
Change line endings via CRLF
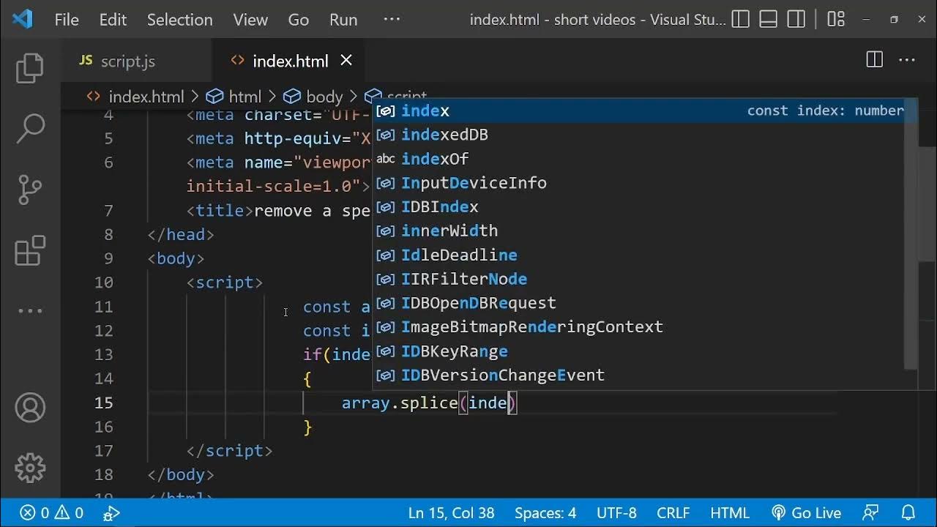point(675,513)
